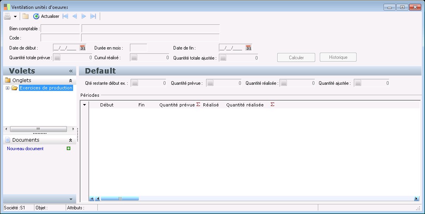The height and width of the screenshot is (214, 425).
Task: Click the Onglets folder icon
Action: pos(8,80)
